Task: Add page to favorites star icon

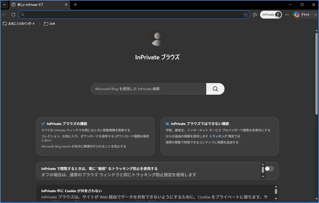Action: 246,15
